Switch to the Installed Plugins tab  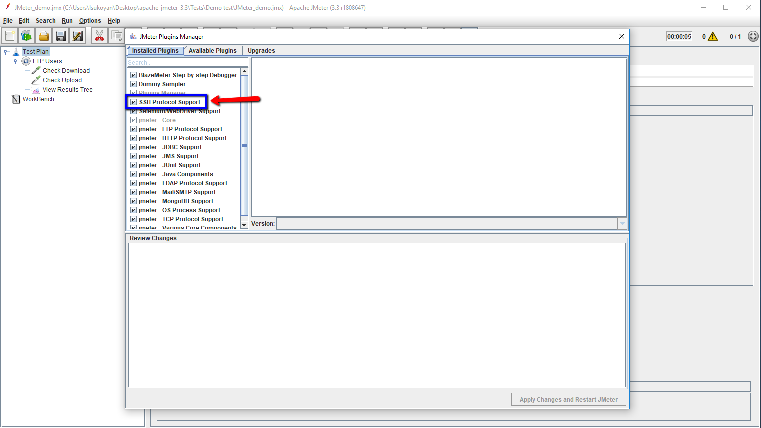click(155, 51)
